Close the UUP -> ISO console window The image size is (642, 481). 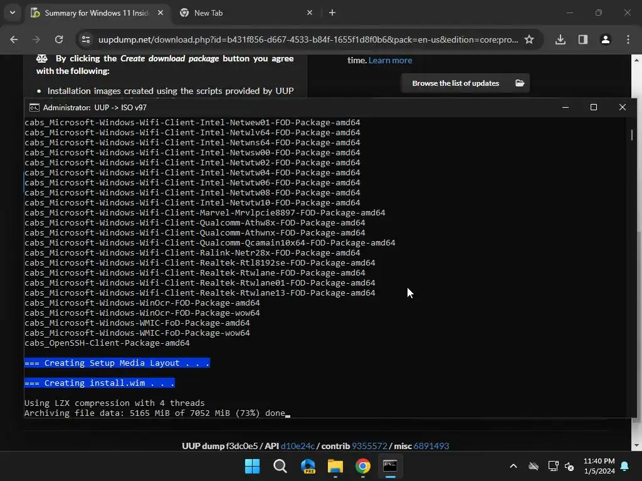click(623, 107)
